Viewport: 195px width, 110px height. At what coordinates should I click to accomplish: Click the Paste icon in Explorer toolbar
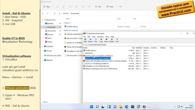[70, 7]
